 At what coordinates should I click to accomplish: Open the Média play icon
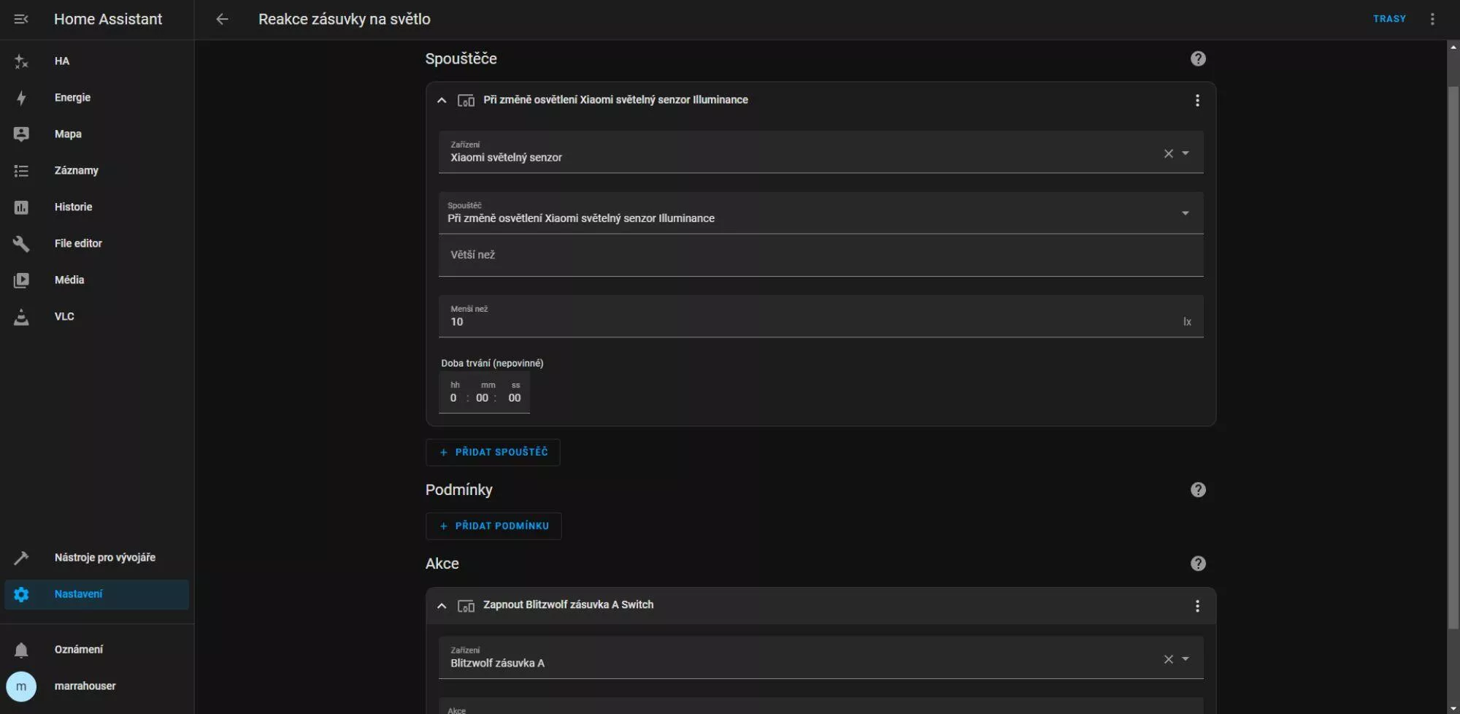click(21, 280)
